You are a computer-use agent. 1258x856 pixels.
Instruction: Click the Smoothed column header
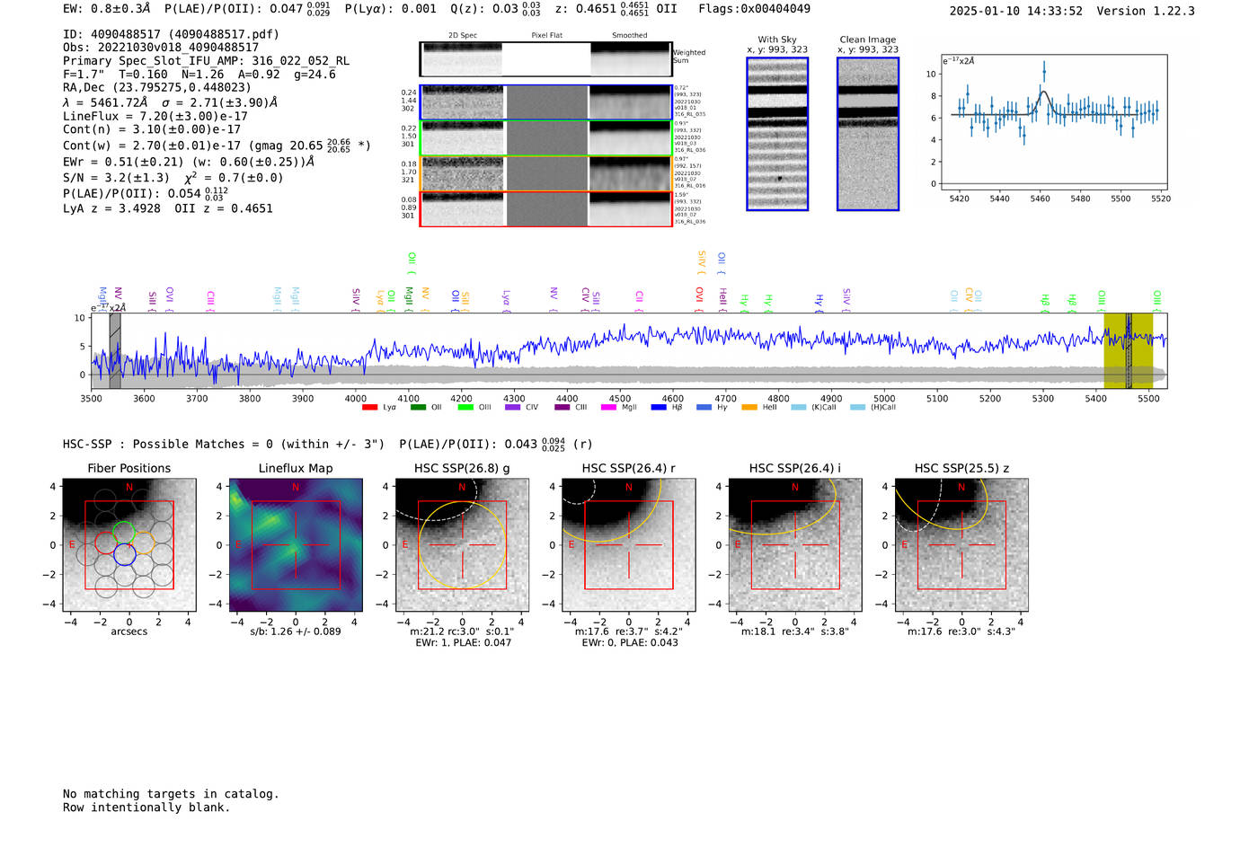[x=630, y=36]
